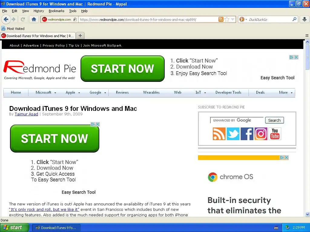This screenshot has width=310, height=232.
Task: Open the Edit menu
Action: (15, 11)
